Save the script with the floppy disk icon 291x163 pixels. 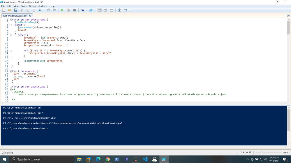pyautogui.click(x=15, y=10)
